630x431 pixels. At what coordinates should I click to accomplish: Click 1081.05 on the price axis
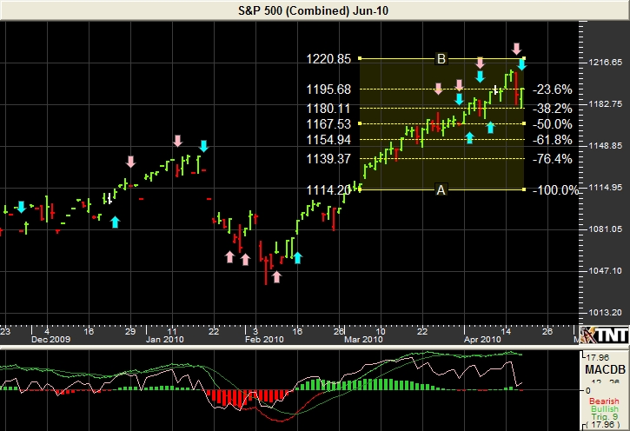click(x=605, y=229)
